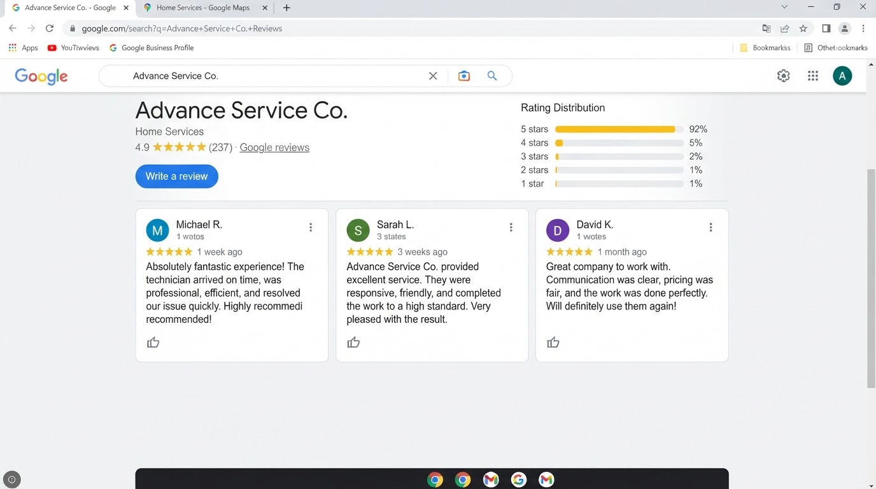Click the 4 stars rating distribution bar
The image size is (876, 489).
click(619, 143)
